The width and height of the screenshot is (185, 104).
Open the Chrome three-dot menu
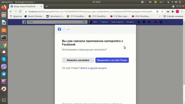tap(182, 12)
